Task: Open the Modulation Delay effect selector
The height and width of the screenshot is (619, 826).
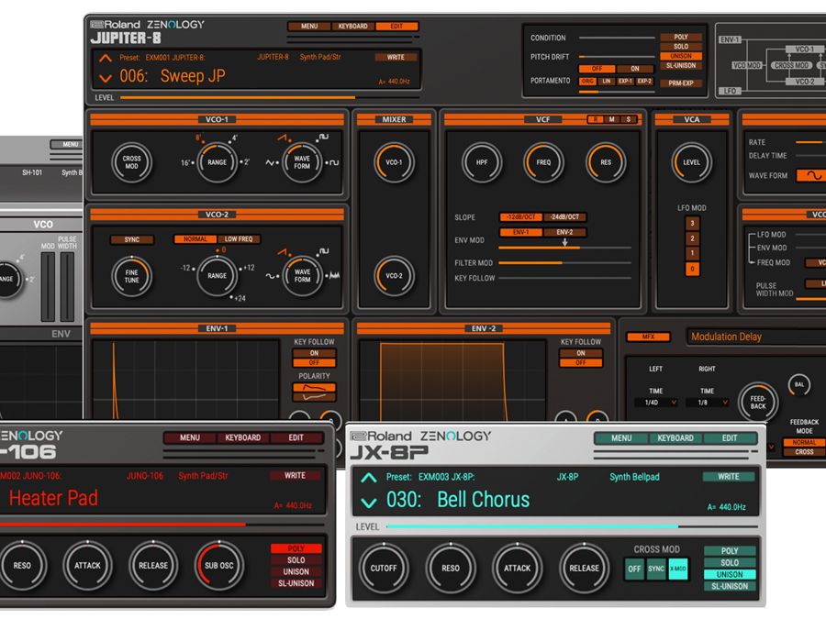Action: [755, 337]
